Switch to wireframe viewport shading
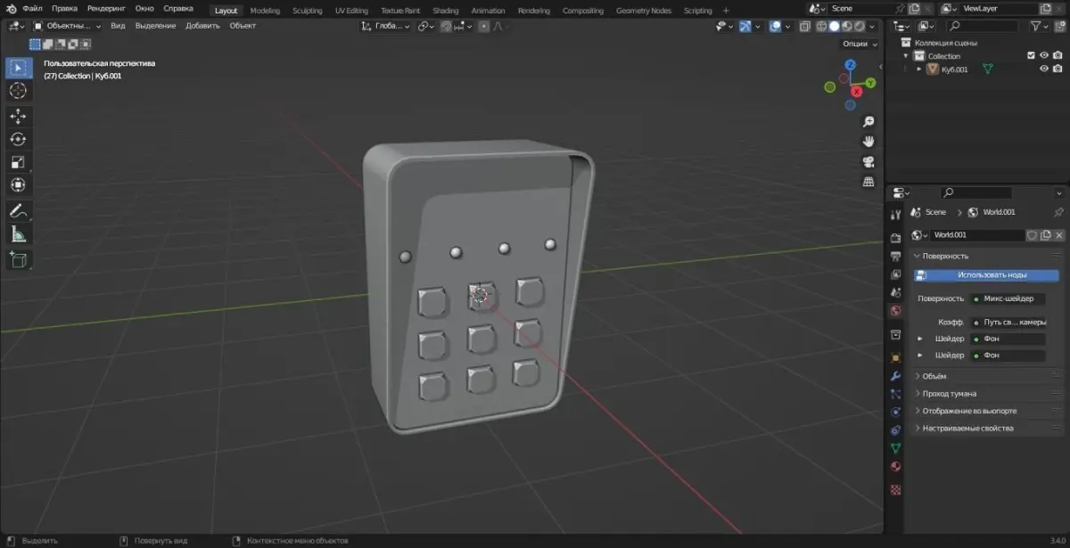 tap(821, 26)
